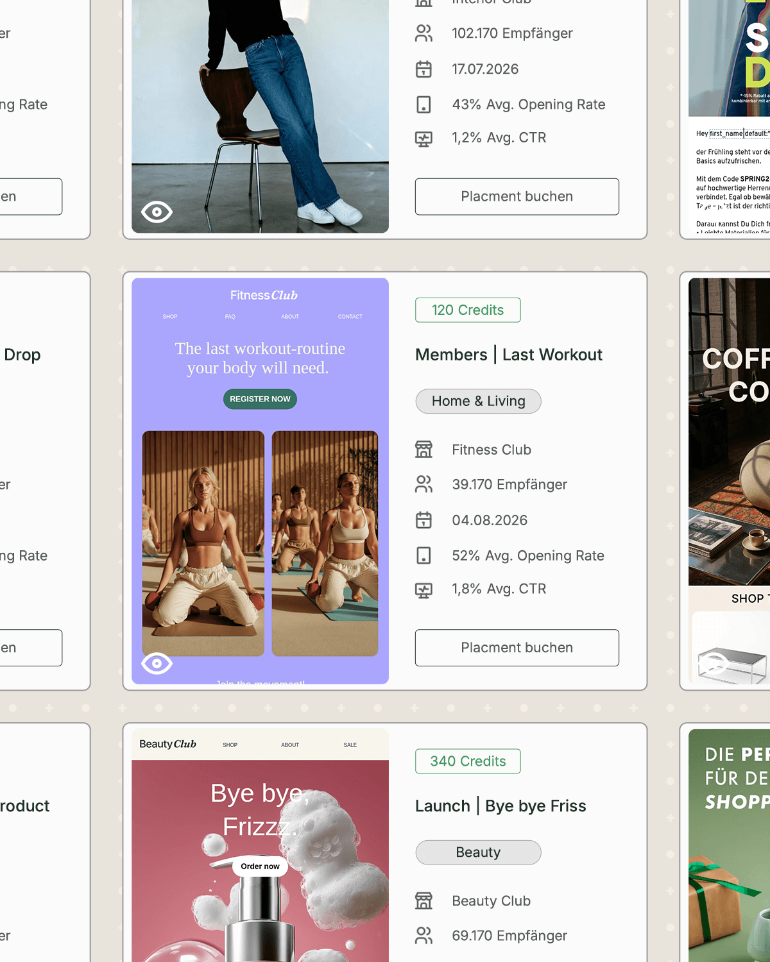Open CONTACT in Fitness Club email navigation
Screen dimensions: 770x962
point(350,317)
